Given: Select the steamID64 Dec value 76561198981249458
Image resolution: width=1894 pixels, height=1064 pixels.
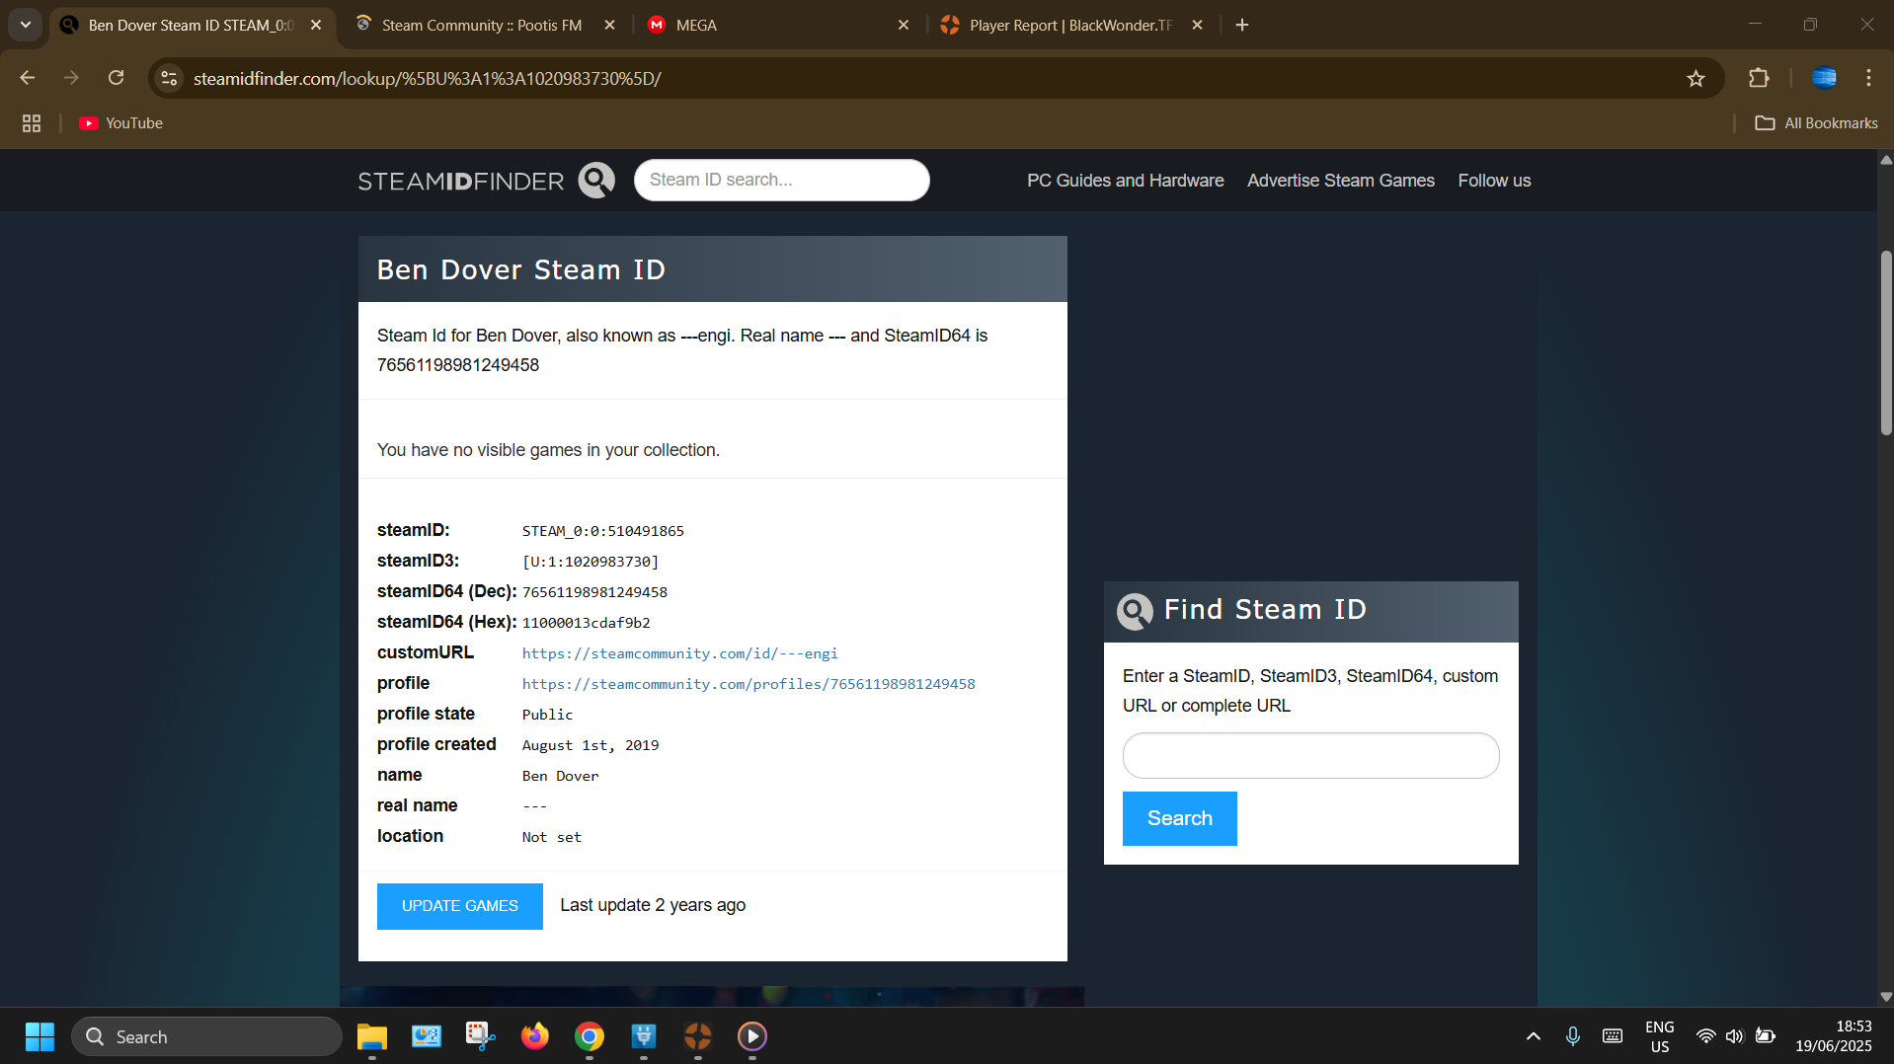Looking at the screenshot, I should pyautogui.click(x=594, y=592).
